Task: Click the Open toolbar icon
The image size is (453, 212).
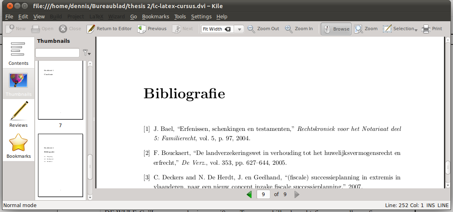Action: coord(35,29)
